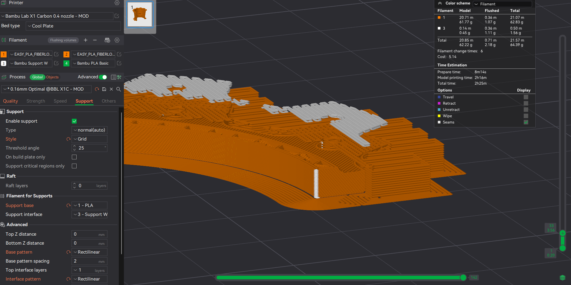Switch to the Others tab
This screenshot has width=571, height=285.
[109, 101]
